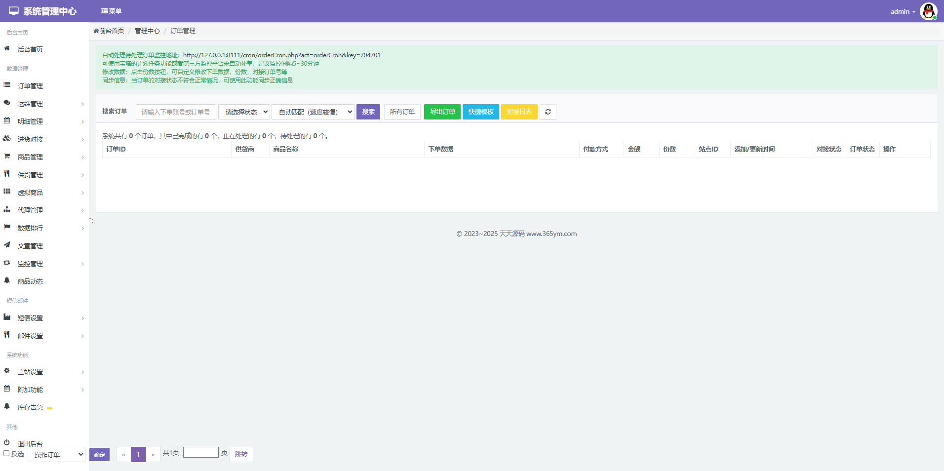Viewport: 944px width, 471px height.
Task: Click the admin QQ penguin avatar
Action: tap(928, 11)
